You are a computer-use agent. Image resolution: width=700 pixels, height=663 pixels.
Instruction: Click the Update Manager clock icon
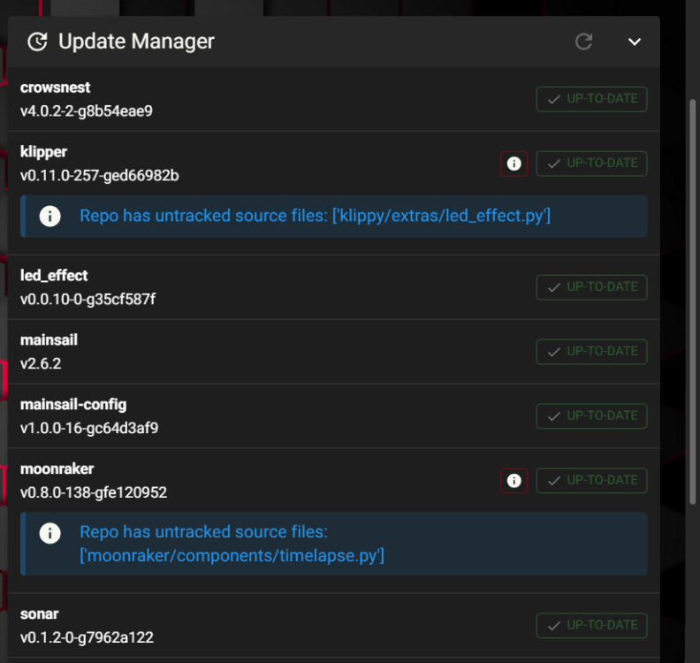37,42
